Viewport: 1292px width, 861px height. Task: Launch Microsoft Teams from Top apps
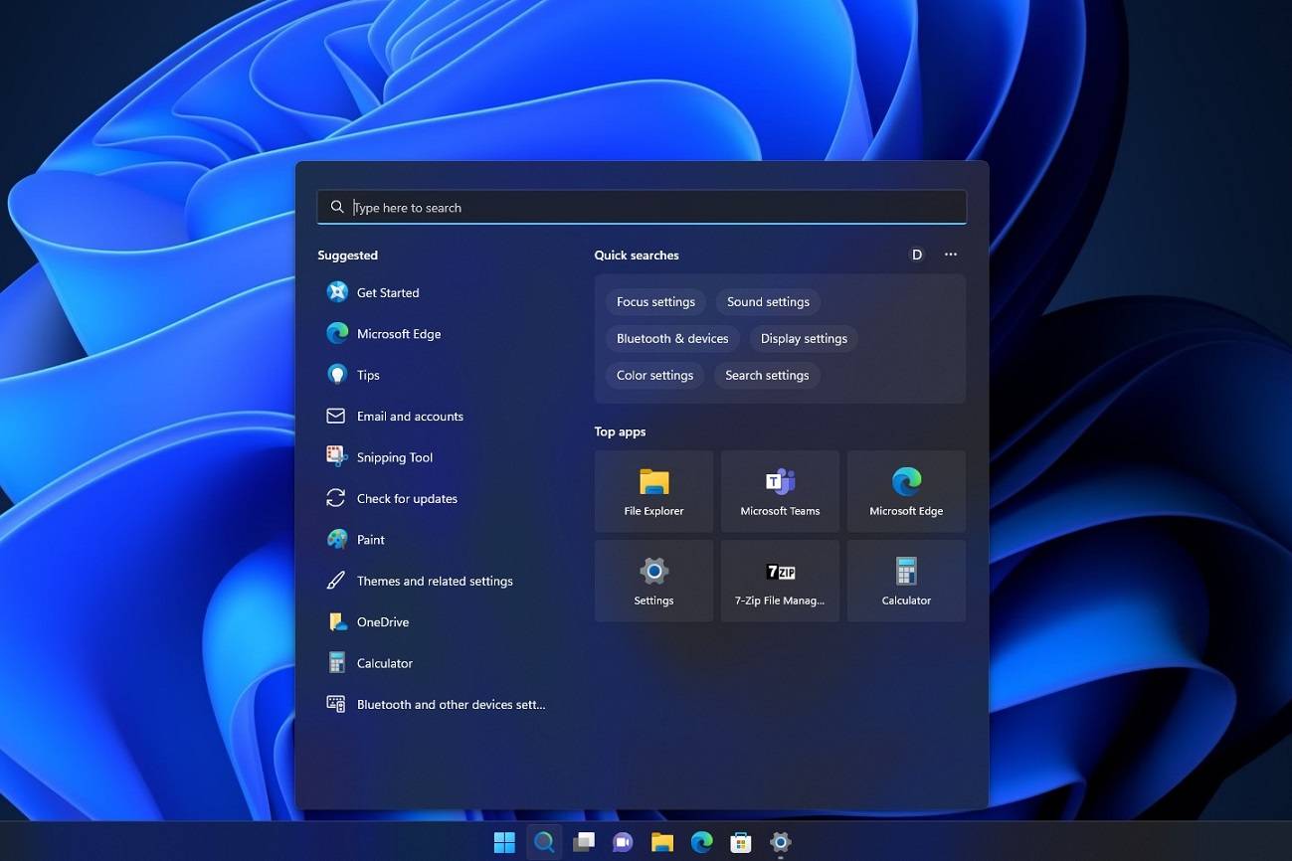780,490
